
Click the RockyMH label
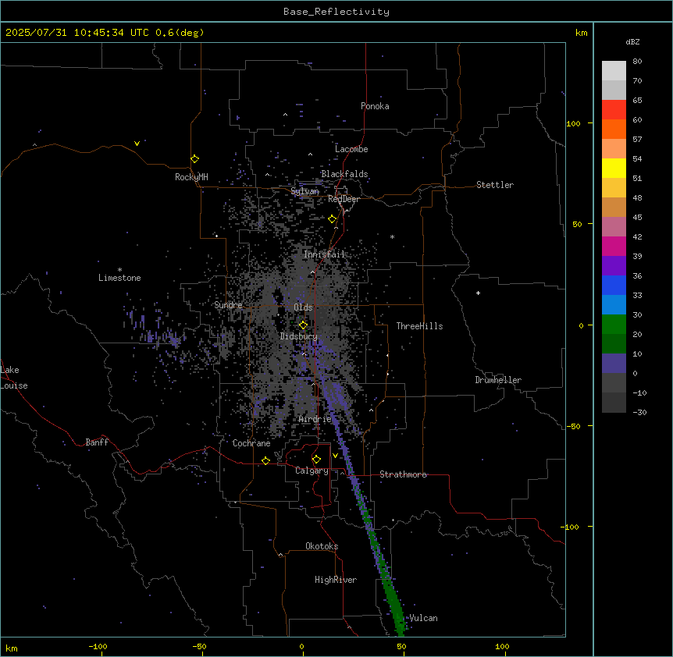191,176
